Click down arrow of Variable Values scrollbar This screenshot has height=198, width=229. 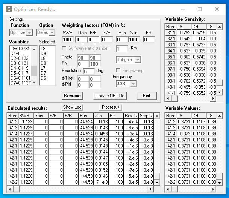click(x=219, y=183)
